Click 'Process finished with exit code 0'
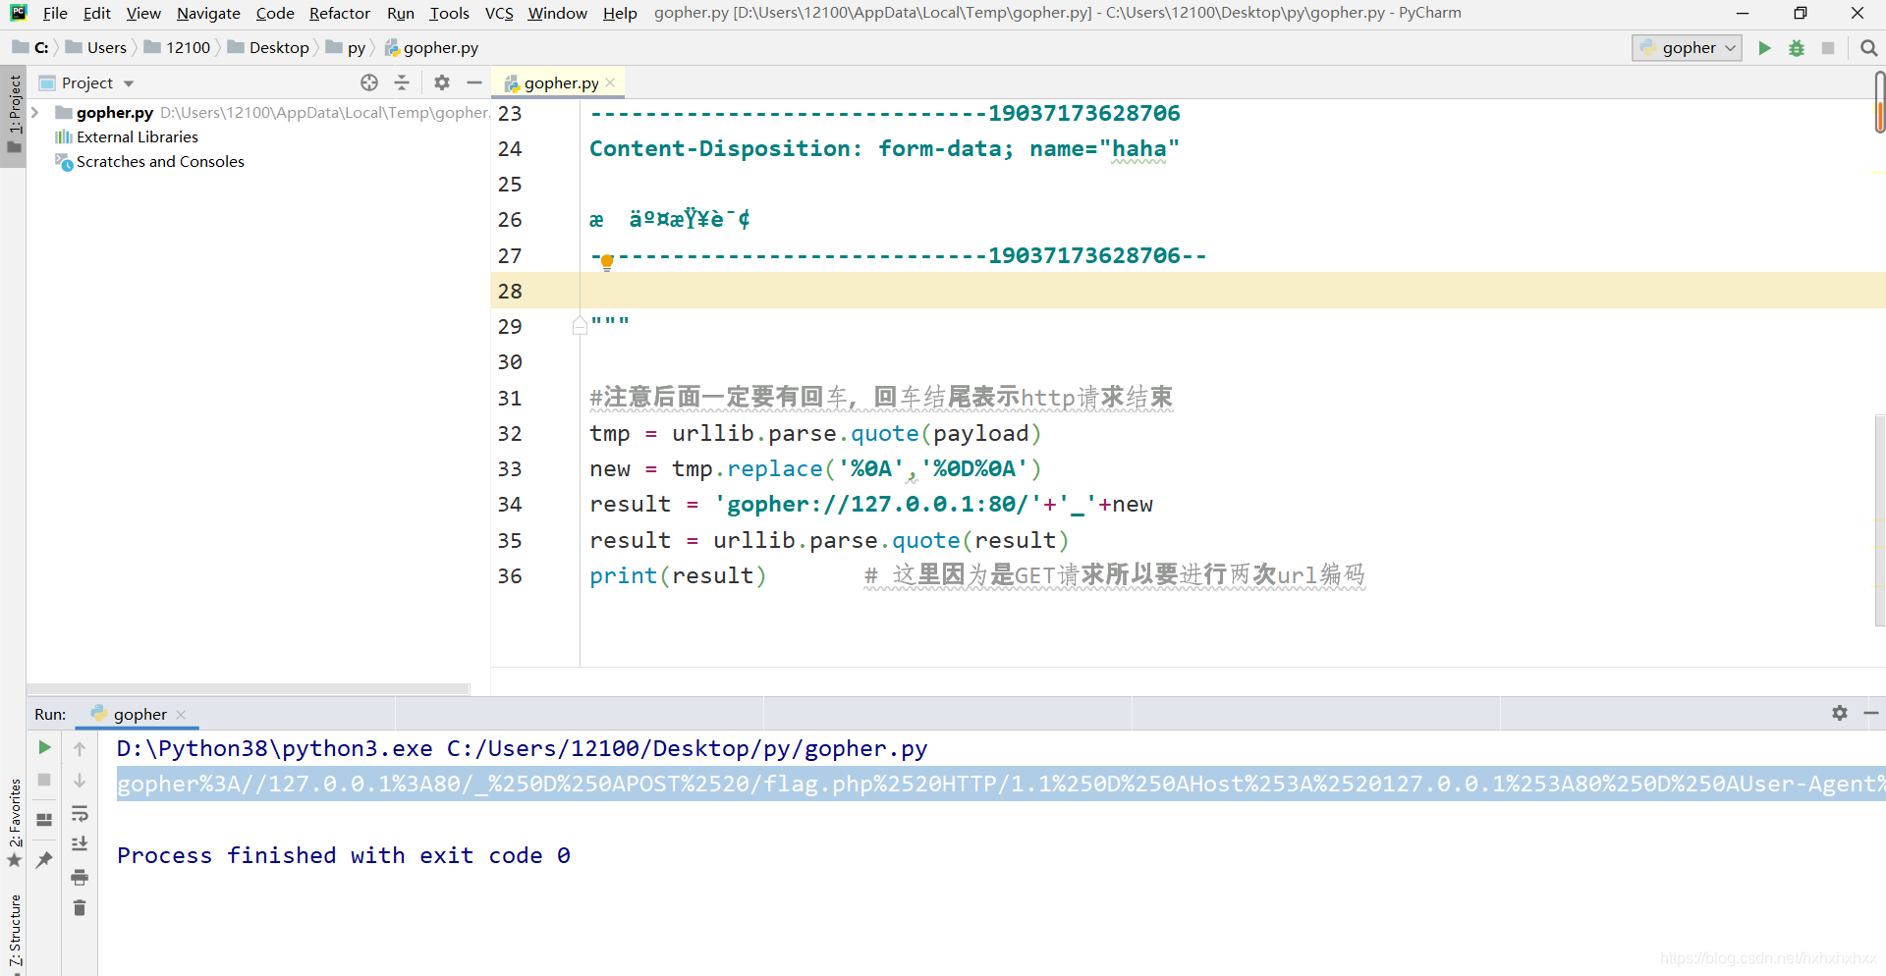1886x976 pixels. click(344, 855)
